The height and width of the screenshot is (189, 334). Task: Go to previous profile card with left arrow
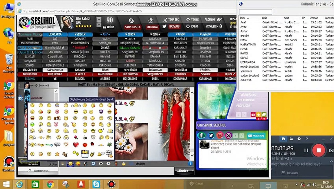[238, 115]
